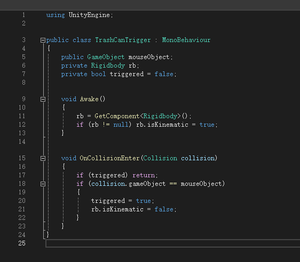Click the Rigidbody type on line 6

click(108, 65)
